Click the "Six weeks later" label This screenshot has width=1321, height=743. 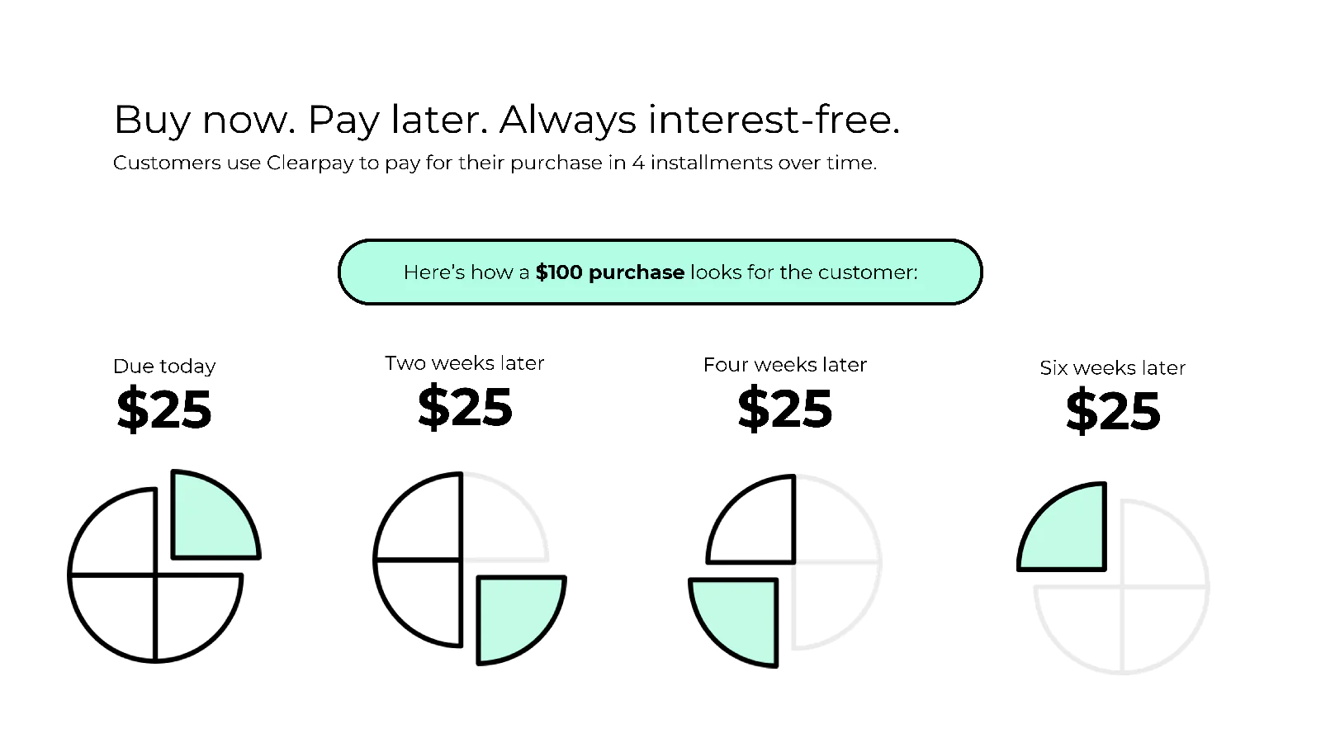[1112, 368]
